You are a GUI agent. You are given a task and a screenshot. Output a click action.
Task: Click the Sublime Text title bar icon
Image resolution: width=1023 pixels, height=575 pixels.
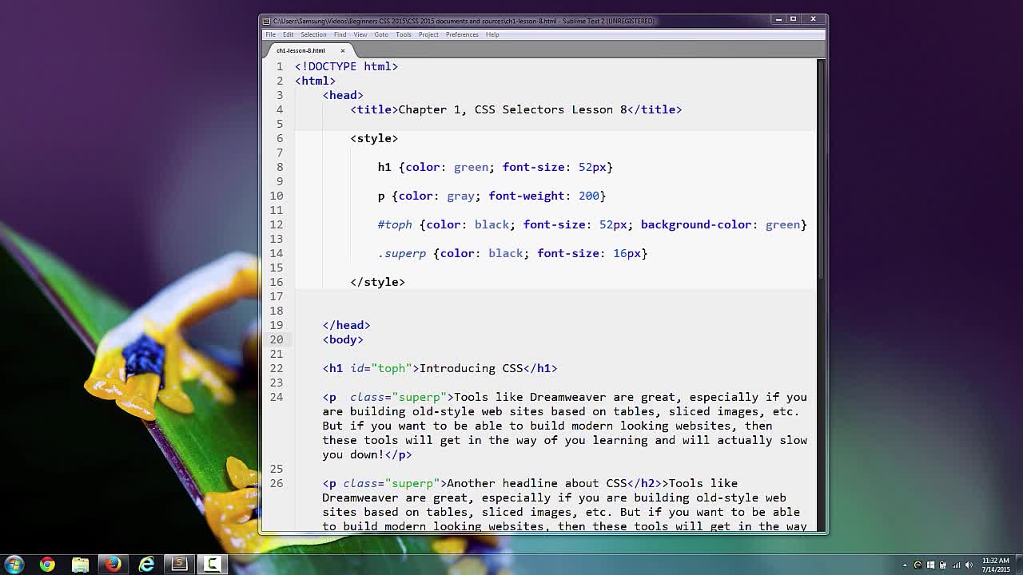click(x=267, y=21)
